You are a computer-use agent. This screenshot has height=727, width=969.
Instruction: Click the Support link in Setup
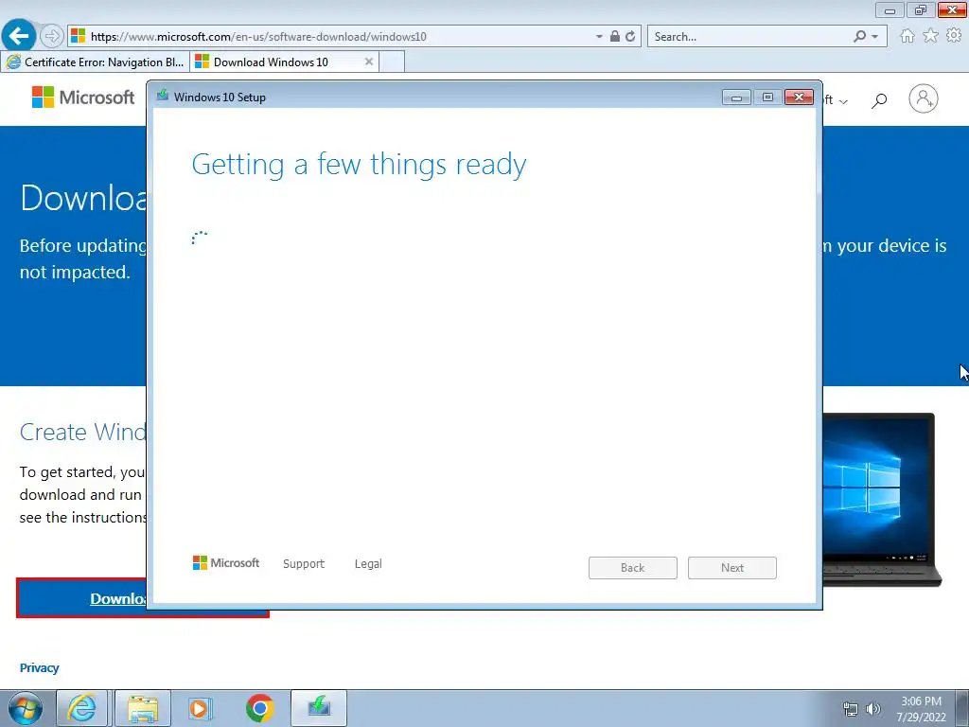click(x=304, y=564)
